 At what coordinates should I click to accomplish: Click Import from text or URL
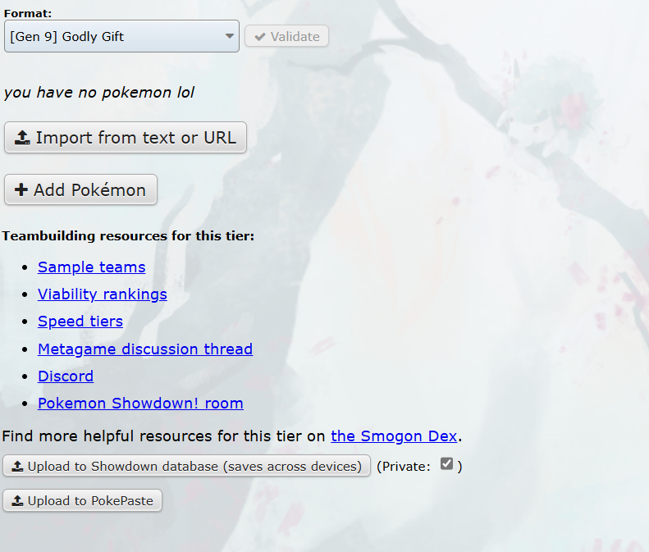pyautogui.click(x=126, y=137)
